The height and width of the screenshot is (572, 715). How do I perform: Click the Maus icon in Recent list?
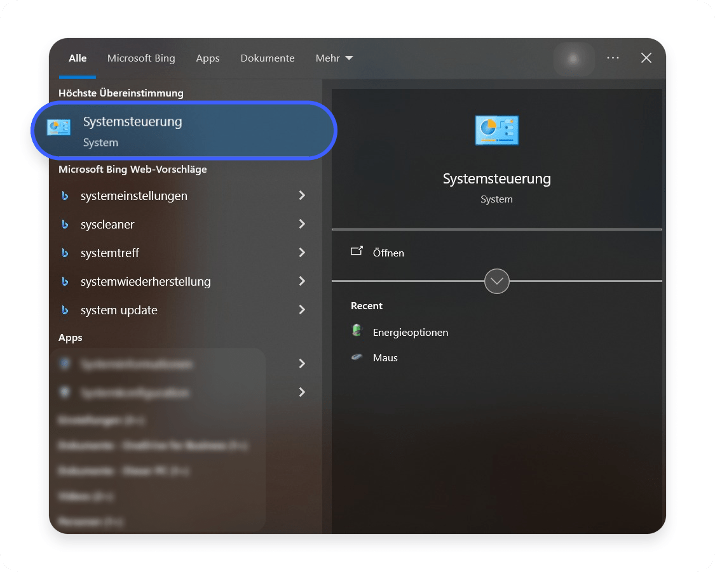[357, 357]
